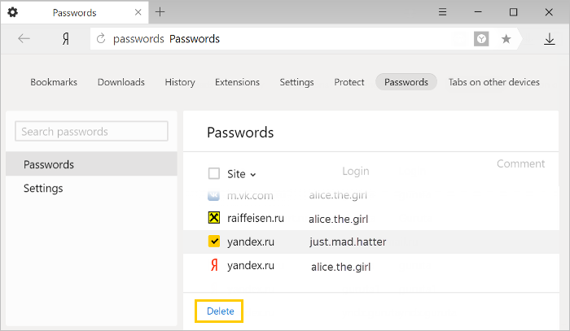
Task: Reload page using the refresh icon
Action: pyautogui.click(x=101, y=38)
